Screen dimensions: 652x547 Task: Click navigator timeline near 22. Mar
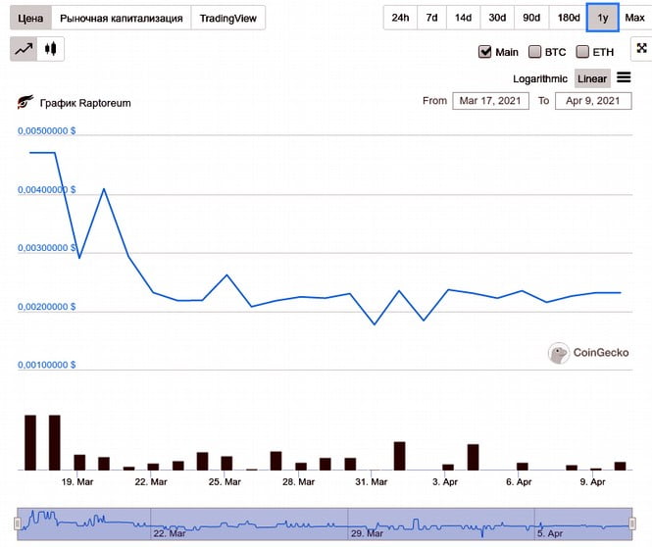[170, 533]
